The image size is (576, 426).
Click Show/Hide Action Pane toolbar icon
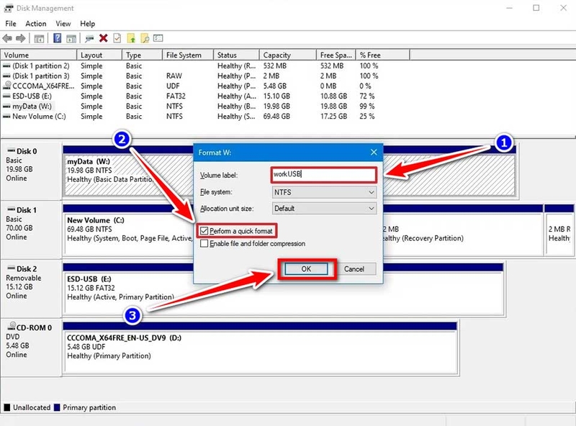point(71,38)
